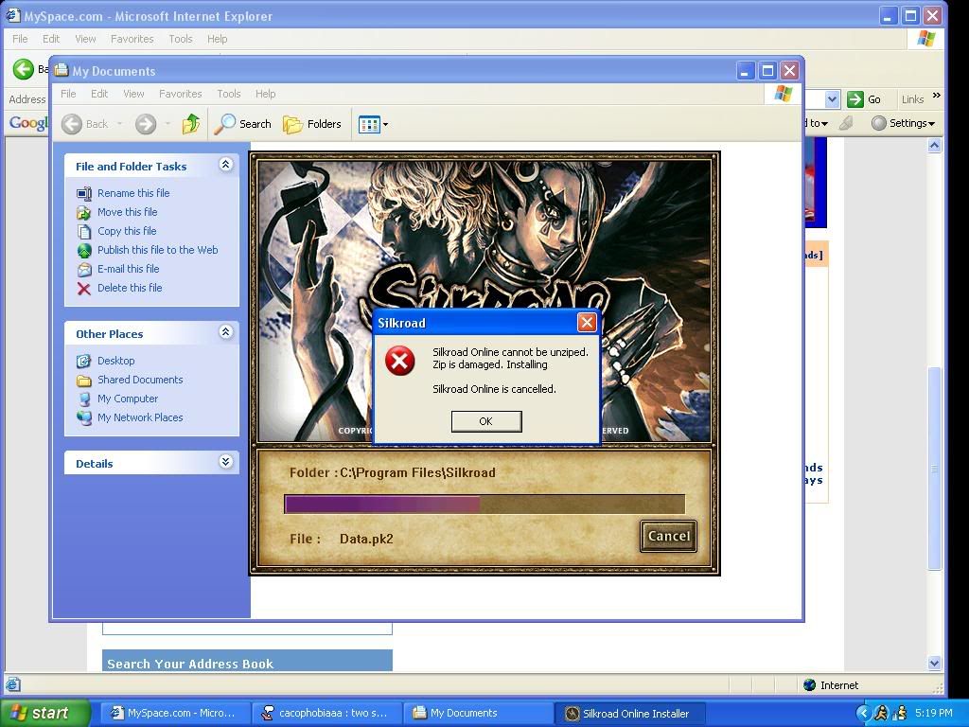Viewport: 969px width, 727px height.
Task: Open Google toolbar Settings dropdown
Action: tap(904, 123)
